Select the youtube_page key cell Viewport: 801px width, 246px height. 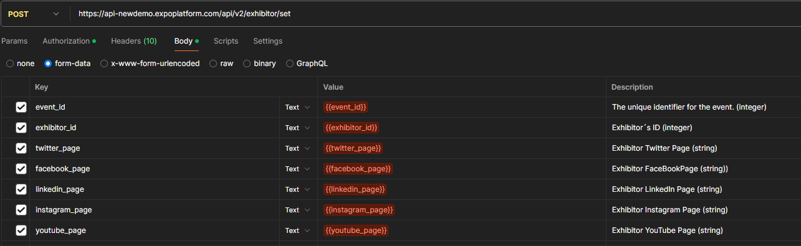point(155,230)
